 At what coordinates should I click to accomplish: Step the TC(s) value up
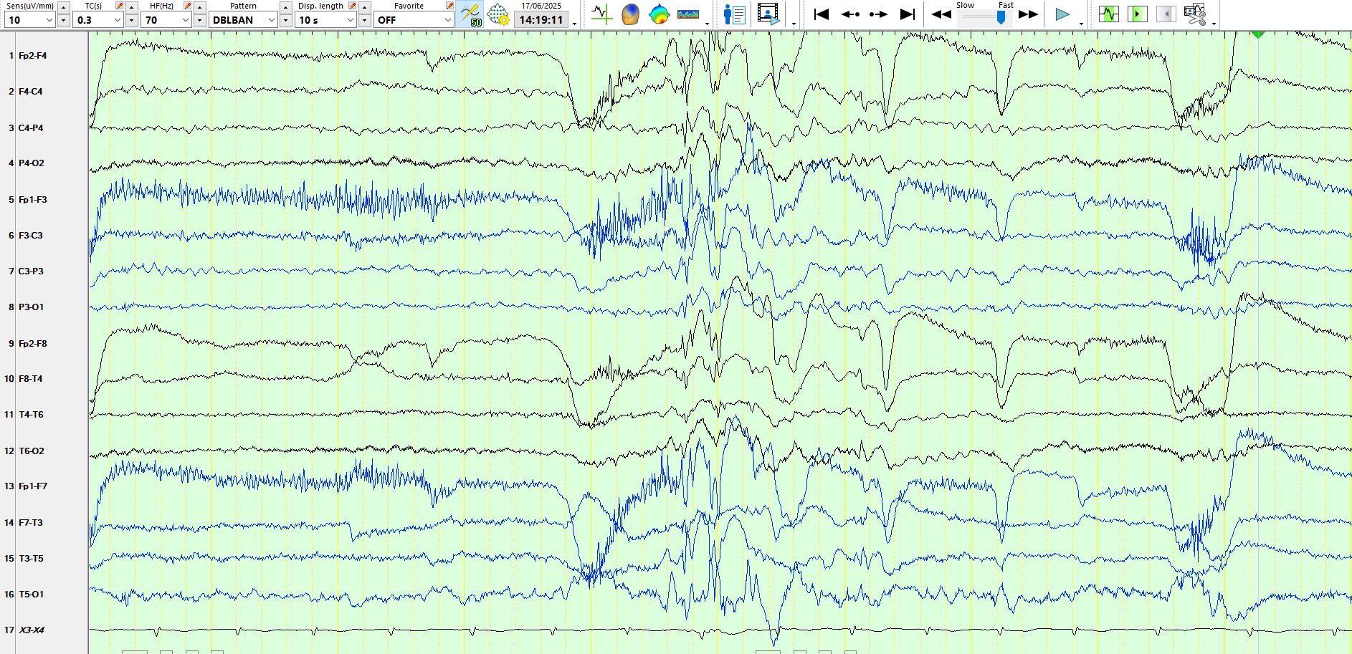pyautogui.click(x=132, y=6)
